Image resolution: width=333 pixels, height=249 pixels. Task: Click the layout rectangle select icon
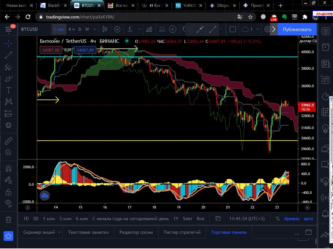[x=233, y=29]
